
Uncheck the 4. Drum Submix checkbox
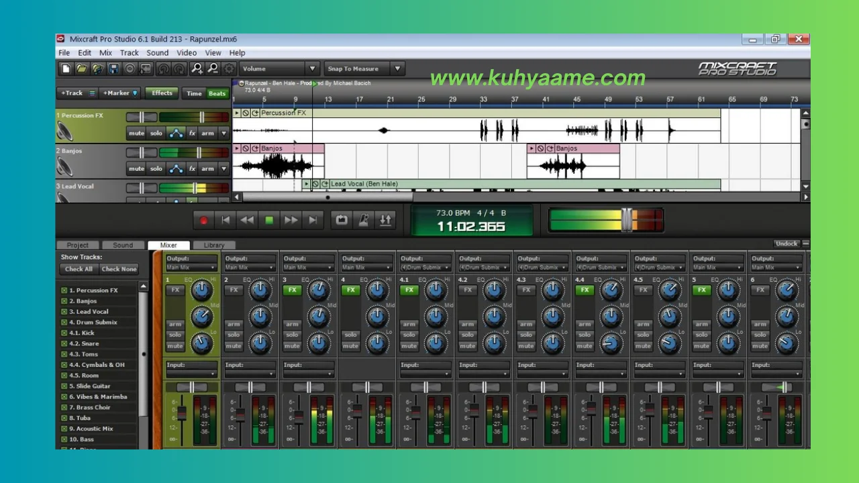tap(64, 323)
